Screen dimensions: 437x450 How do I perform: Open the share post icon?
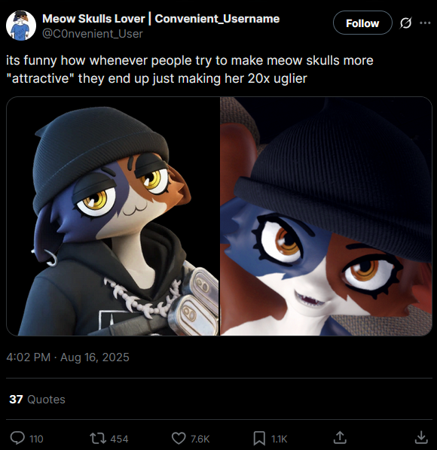(x=340, y=437)
